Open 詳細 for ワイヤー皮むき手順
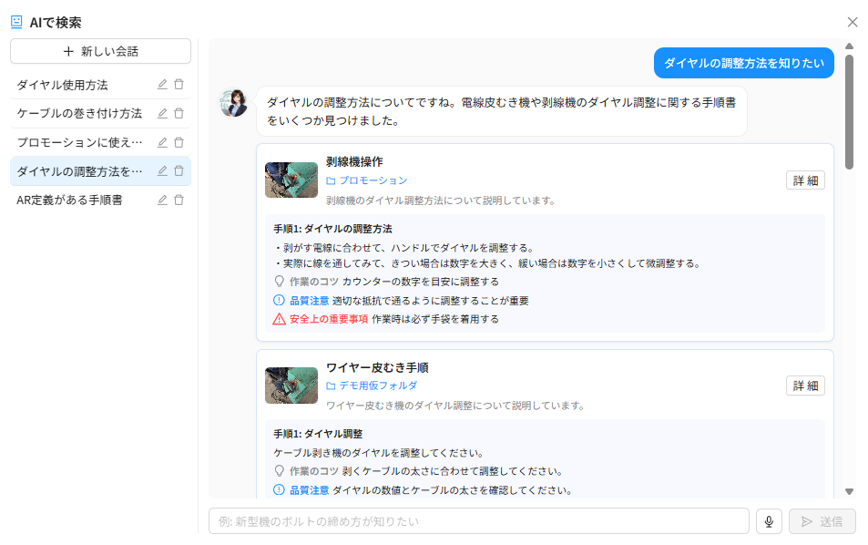 [x=805, y=386]
